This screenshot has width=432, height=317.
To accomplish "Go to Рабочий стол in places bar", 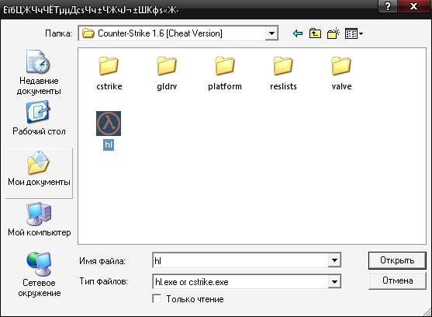I will (39, 118).
